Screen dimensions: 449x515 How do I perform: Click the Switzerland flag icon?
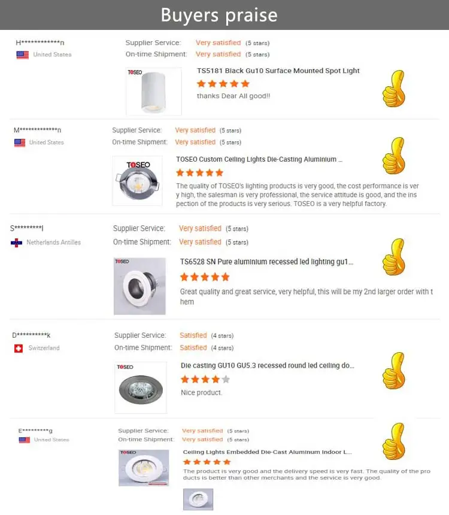(x=19, y=348)
